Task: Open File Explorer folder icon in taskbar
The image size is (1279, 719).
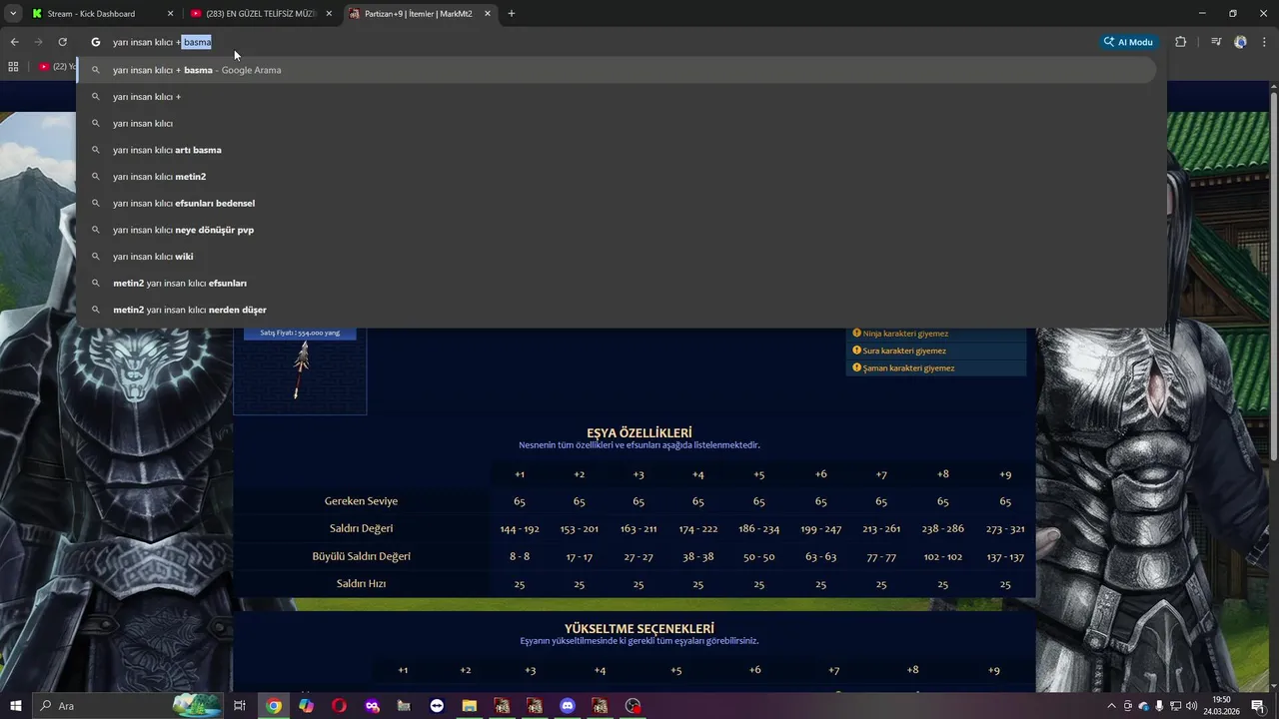Action: [469, 706]
